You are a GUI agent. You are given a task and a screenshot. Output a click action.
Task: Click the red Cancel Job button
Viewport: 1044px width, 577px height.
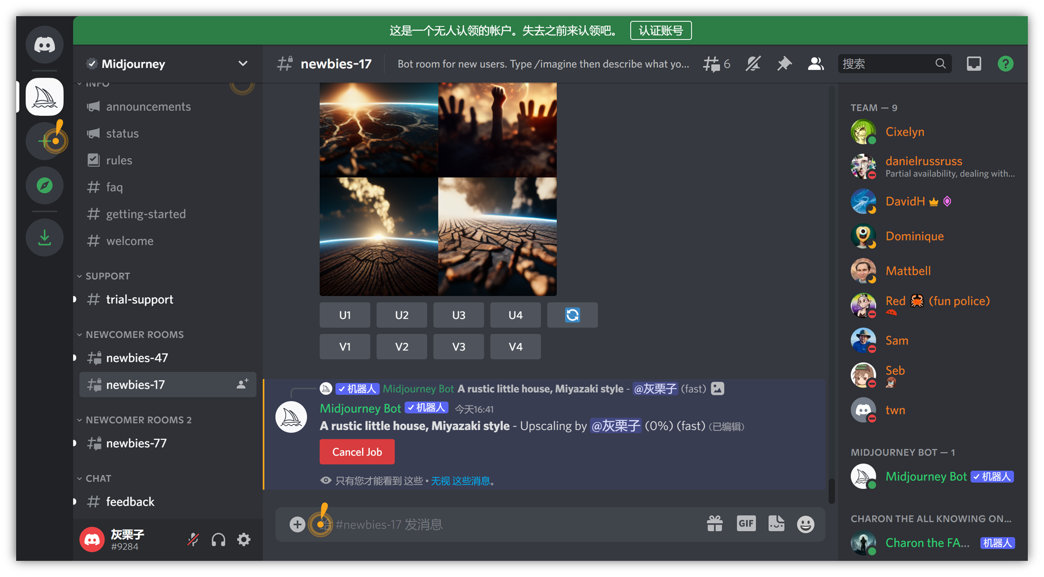[357, 452]
